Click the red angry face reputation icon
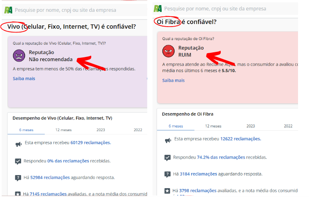The image size is (309, 197). coord(168,51)
